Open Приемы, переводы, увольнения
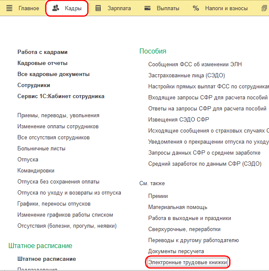269x271 pixels. tap(58, 116)
